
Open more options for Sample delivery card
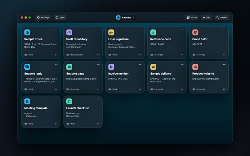[x=182, y=64]
